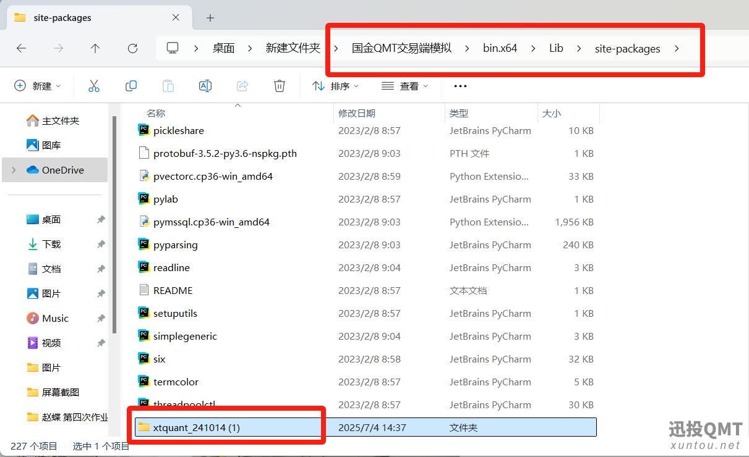The height and width of the screenshot is (457, 749).
Task: Go up one folder level
Action: click(x=95, y=48)
